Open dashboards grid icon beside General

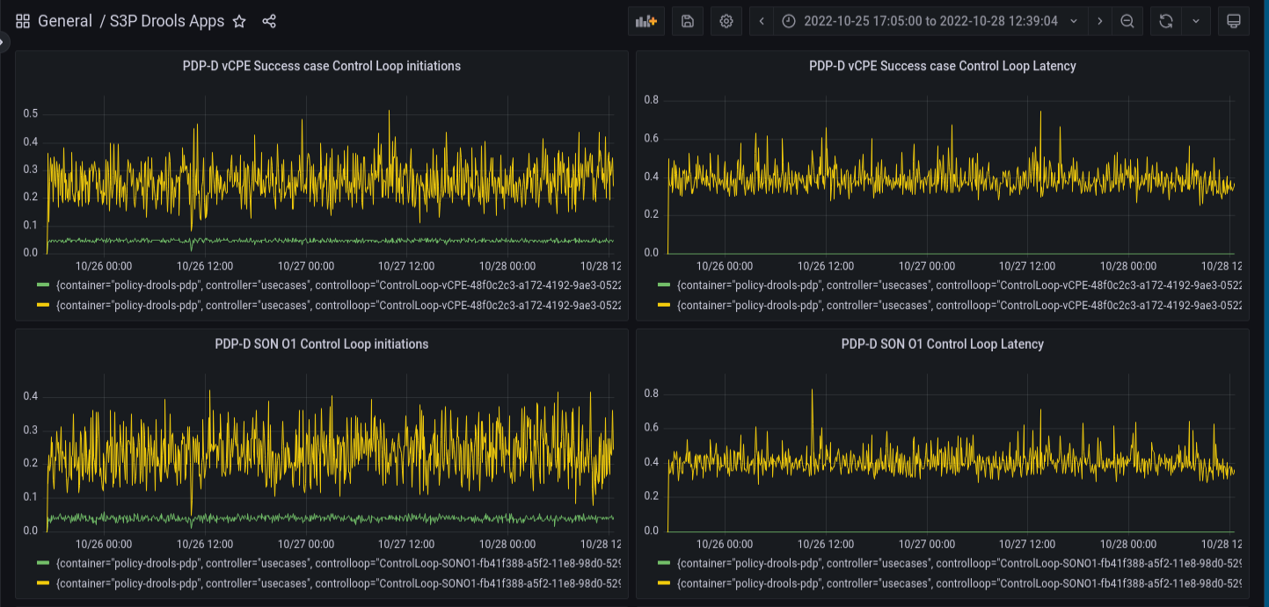click(x=23, y=21)
